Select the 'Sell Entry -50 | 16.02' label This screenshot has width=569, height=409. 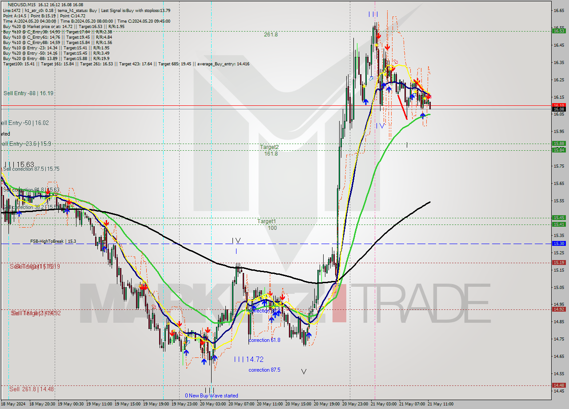coord(24,123)
